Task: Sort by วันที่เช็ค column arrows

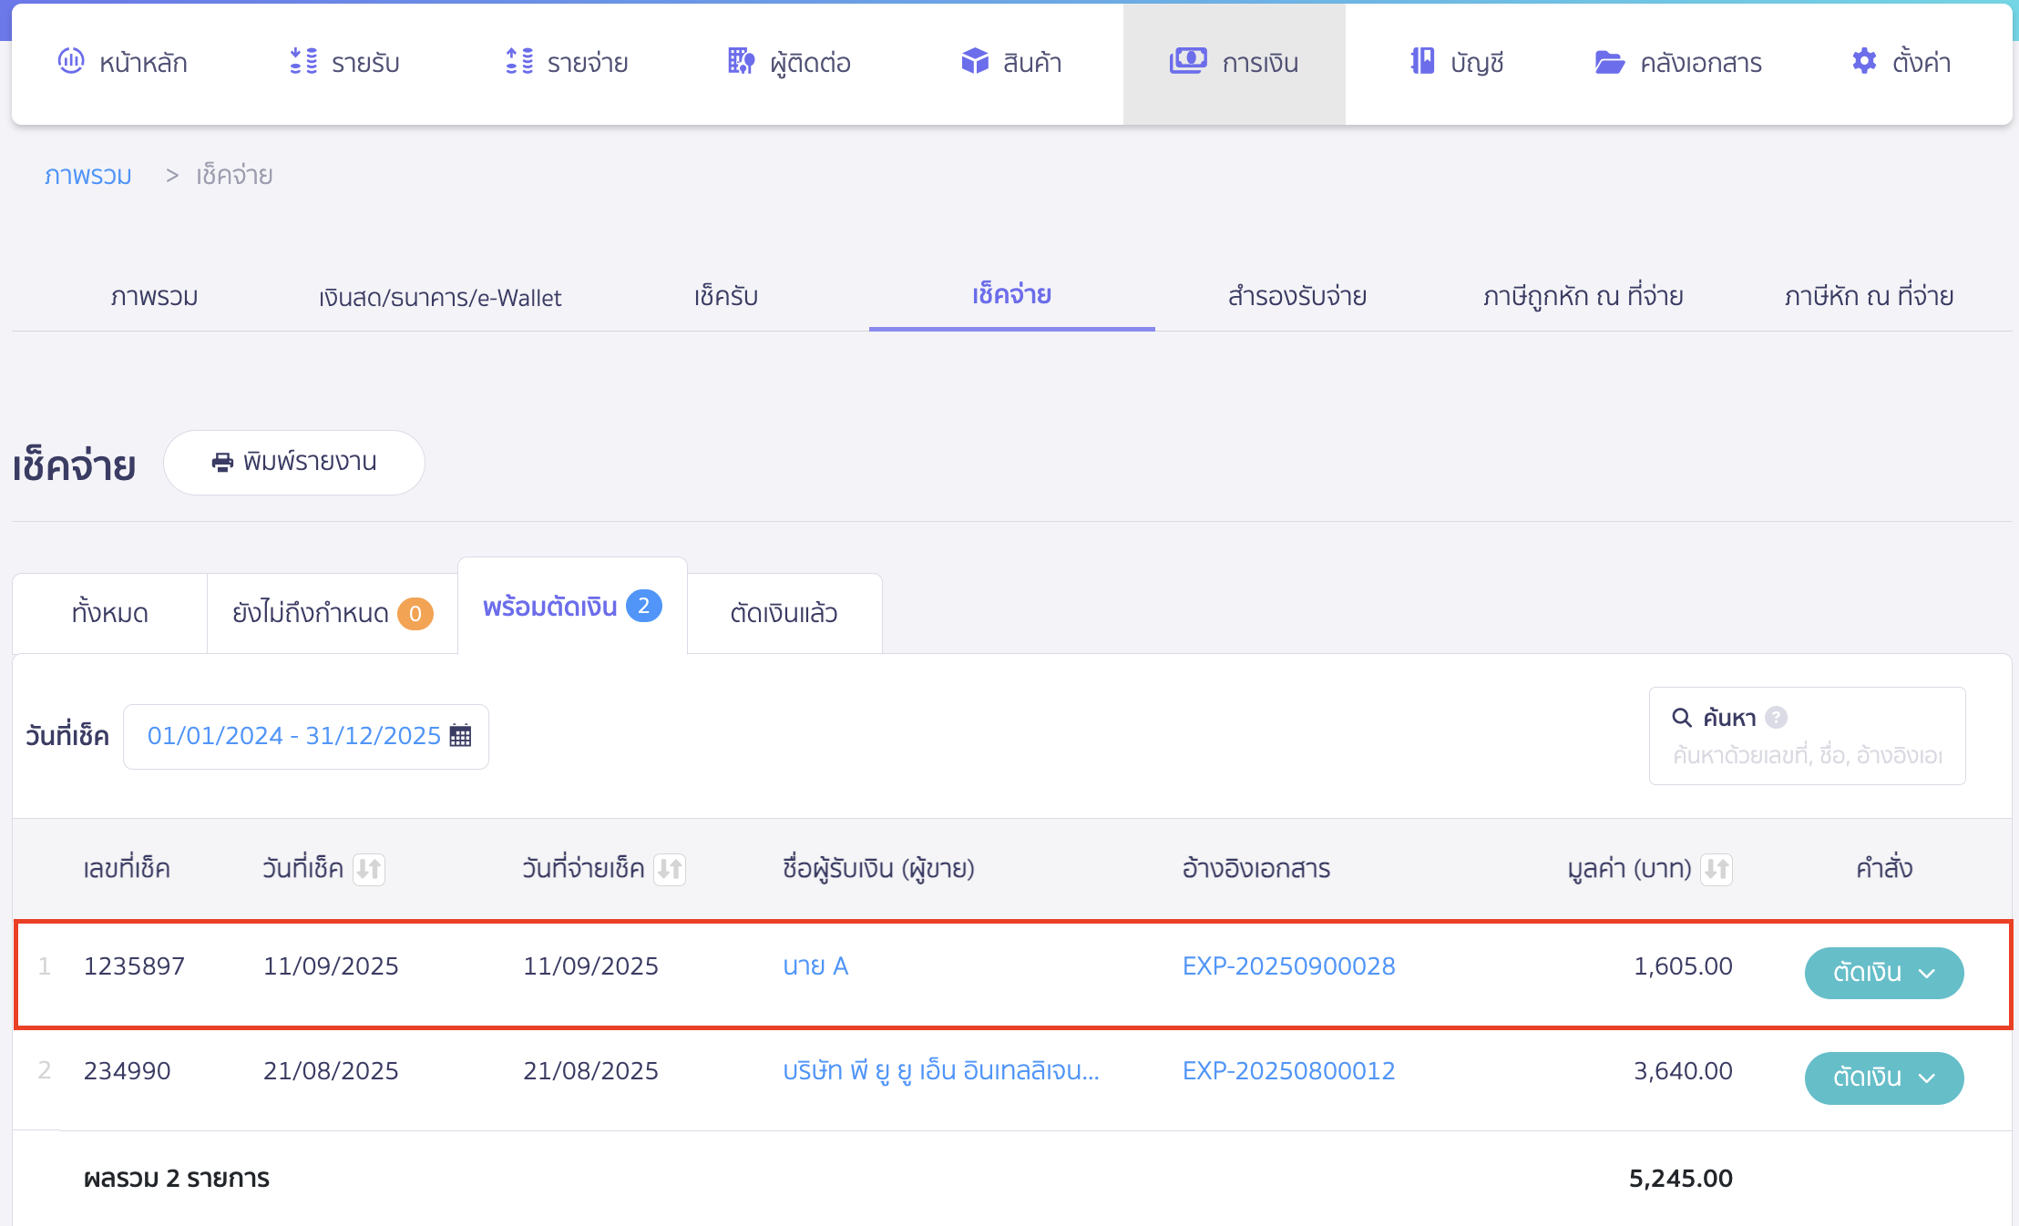Action: tap(369, 869)
